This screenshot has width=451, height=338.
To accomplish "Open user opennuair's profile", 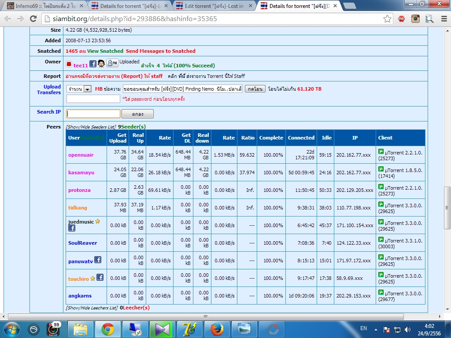I will (x=81, y=155).
